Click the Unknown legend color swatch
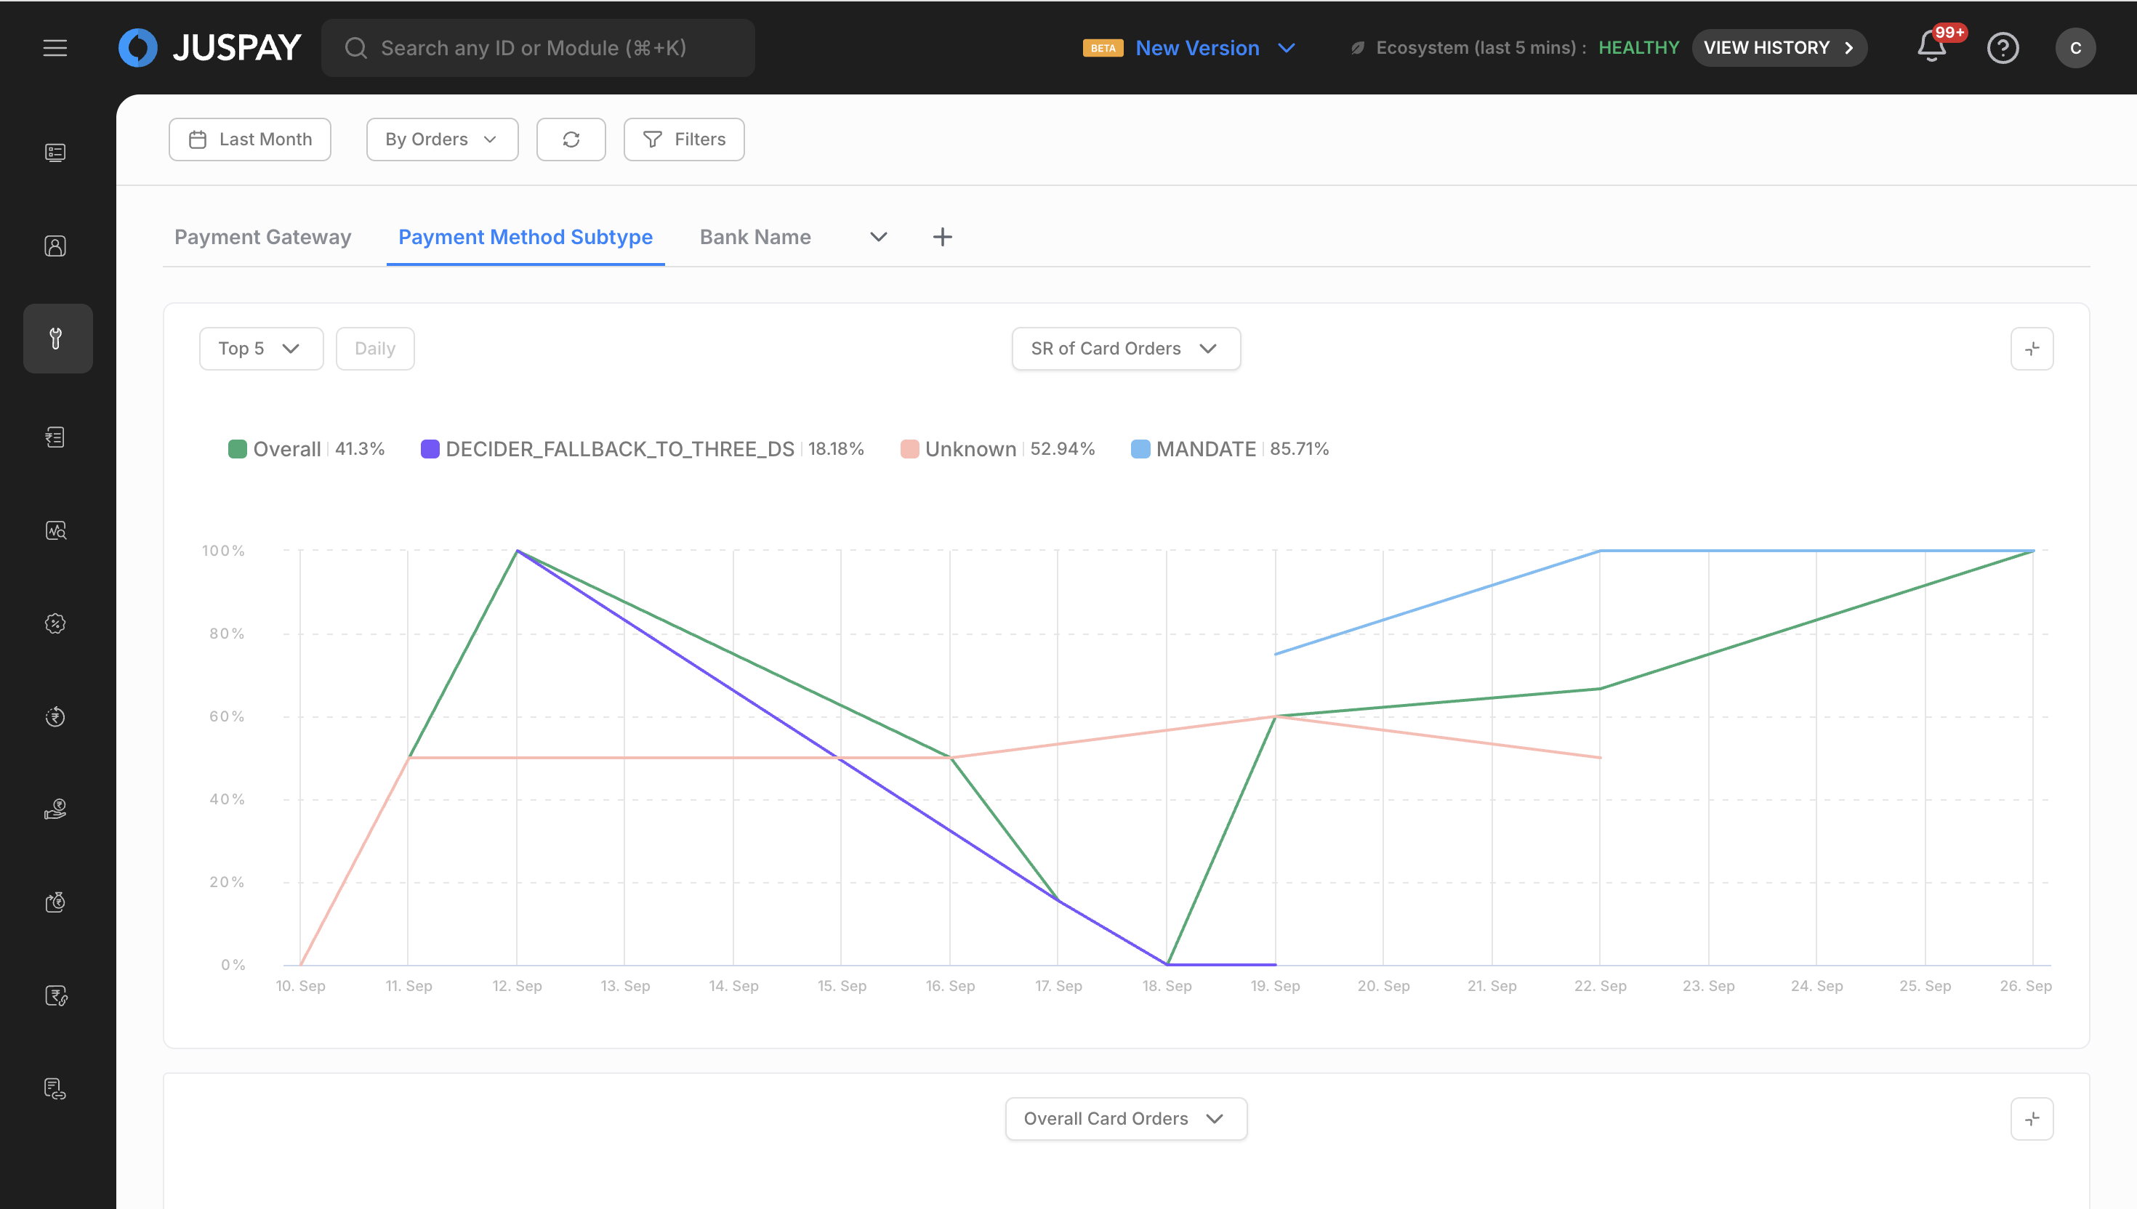Viewport: 2137px width, 1209px height. click(909, 449)
